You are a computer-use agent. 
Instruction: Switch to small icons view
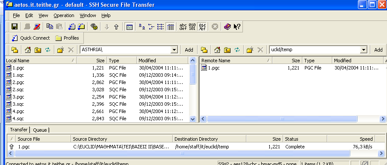(x=151, y=27)
